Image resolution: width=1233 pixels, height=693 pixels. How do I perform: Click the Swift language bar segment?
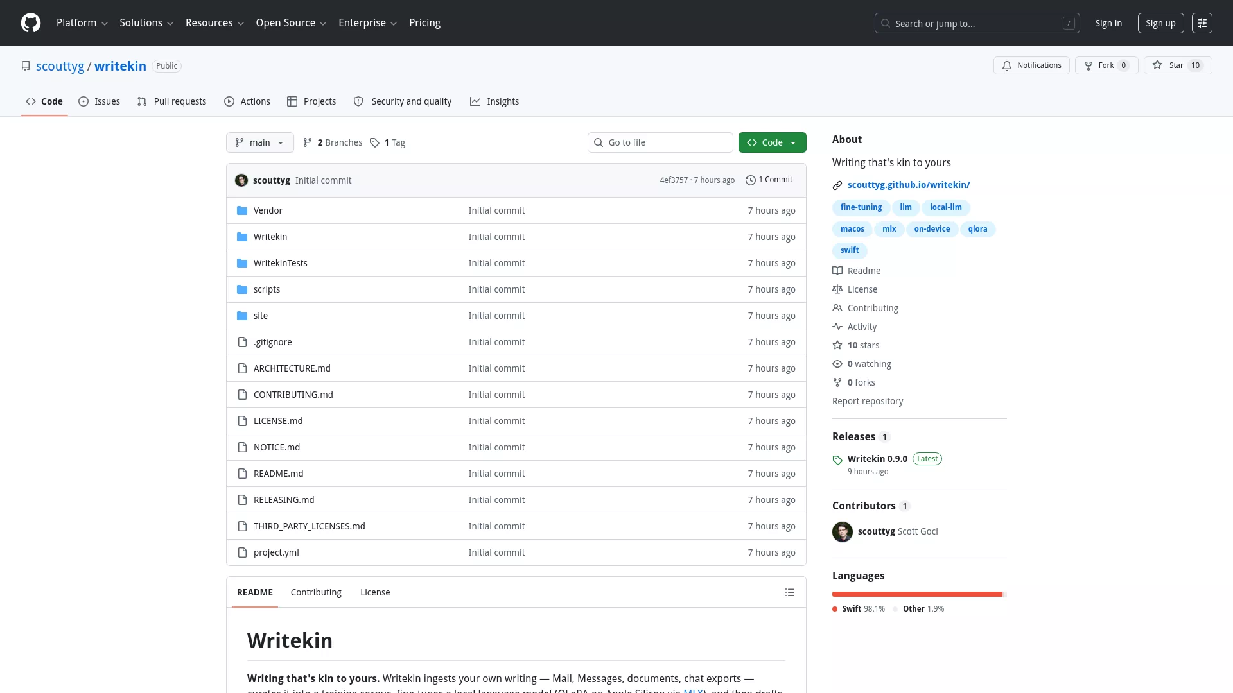click(917, 594)
